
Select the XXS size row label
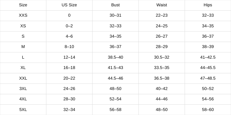(x=23, y=15)
